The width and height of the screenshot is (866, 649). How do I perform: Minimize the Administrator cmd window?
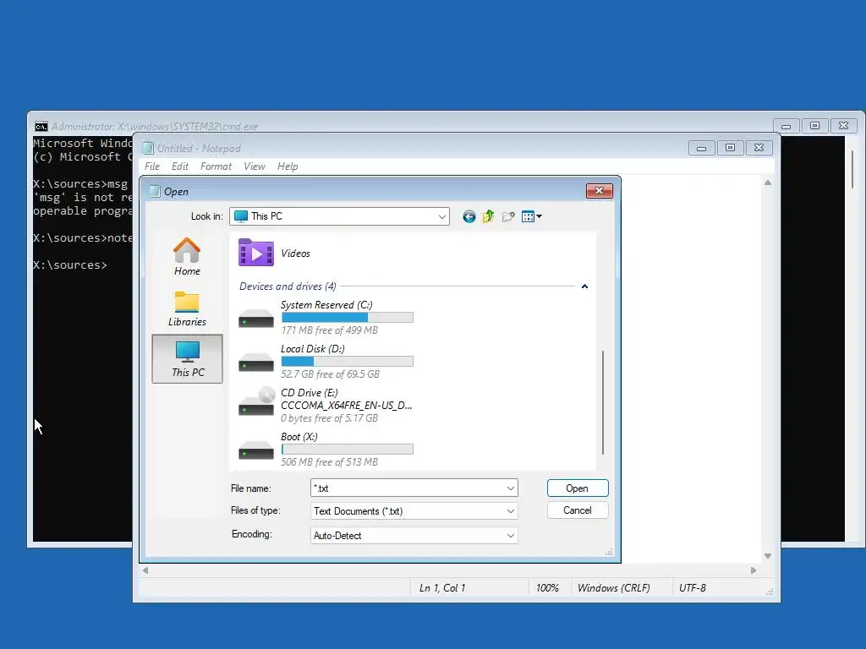click(x=786, y=127)
